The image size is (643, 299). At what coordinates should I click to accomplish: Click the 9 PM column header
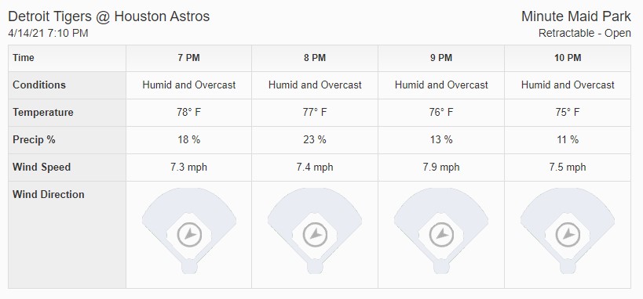click(x=441, y=58)
